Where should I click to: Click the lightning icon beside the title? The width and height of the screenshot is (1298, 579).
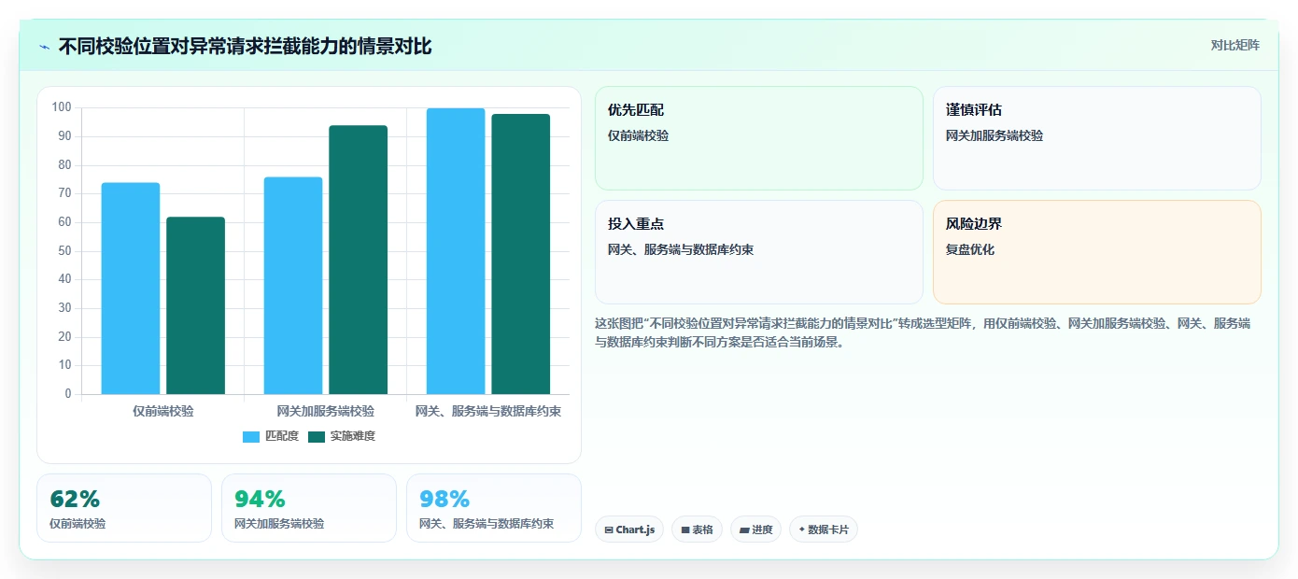click(x=44, y=47)
